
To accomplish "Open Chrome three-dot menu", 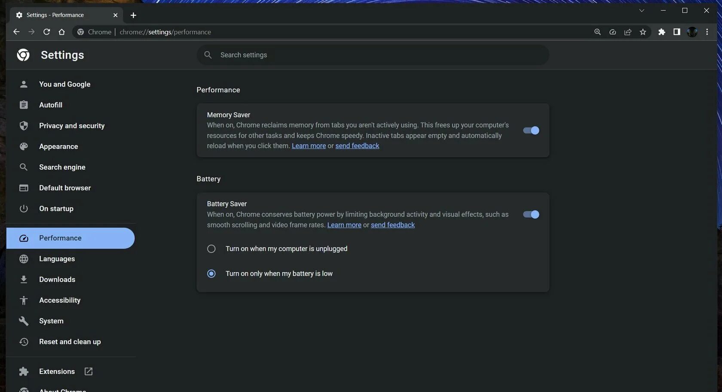I will pos(707,32).
